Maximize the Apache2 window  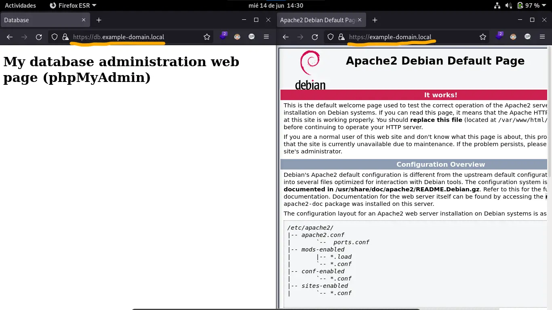coord(532,20)
